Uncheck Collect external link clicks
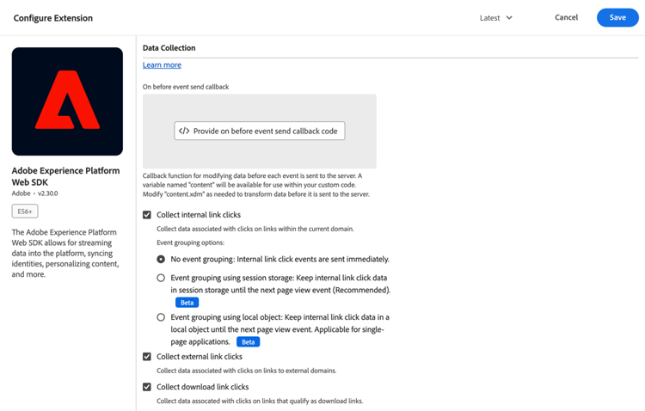 tap(147, 357)
